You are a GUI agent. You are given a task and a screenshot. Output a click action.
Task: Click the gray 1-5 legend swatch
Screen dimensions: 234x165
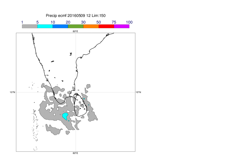point(30,26)
